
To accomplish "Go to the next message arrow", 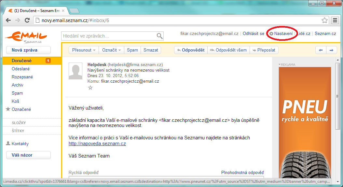I will 331,50.
